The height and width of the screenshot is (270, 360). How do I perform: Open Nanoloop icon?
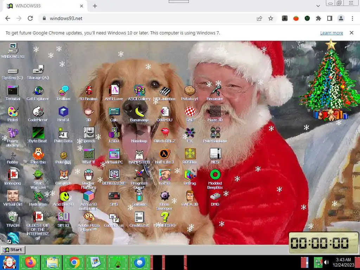coord(139,135)
